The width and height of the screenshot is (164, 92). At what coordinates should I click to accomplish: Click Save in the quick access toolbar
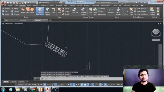click(x=14, y=3)
